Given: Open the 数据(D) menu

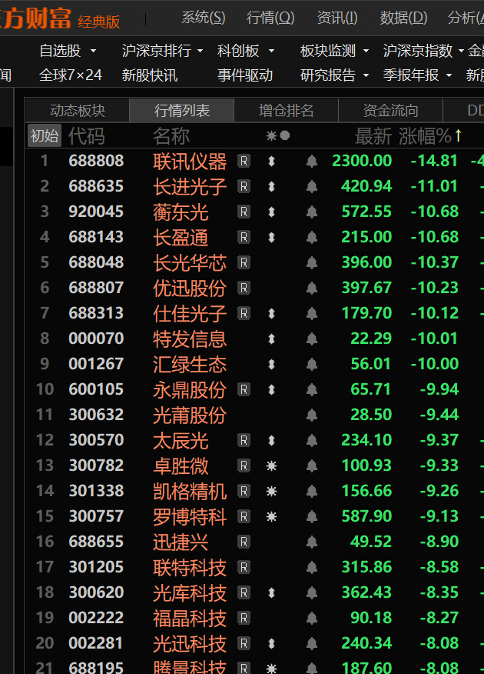Looking at the screenshot, I should coord(403,18).
